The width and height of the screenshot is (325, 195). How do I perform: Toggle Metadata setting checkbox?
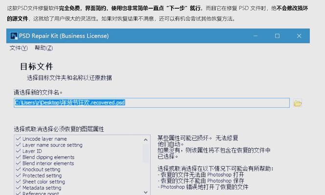tap(18, 188)
